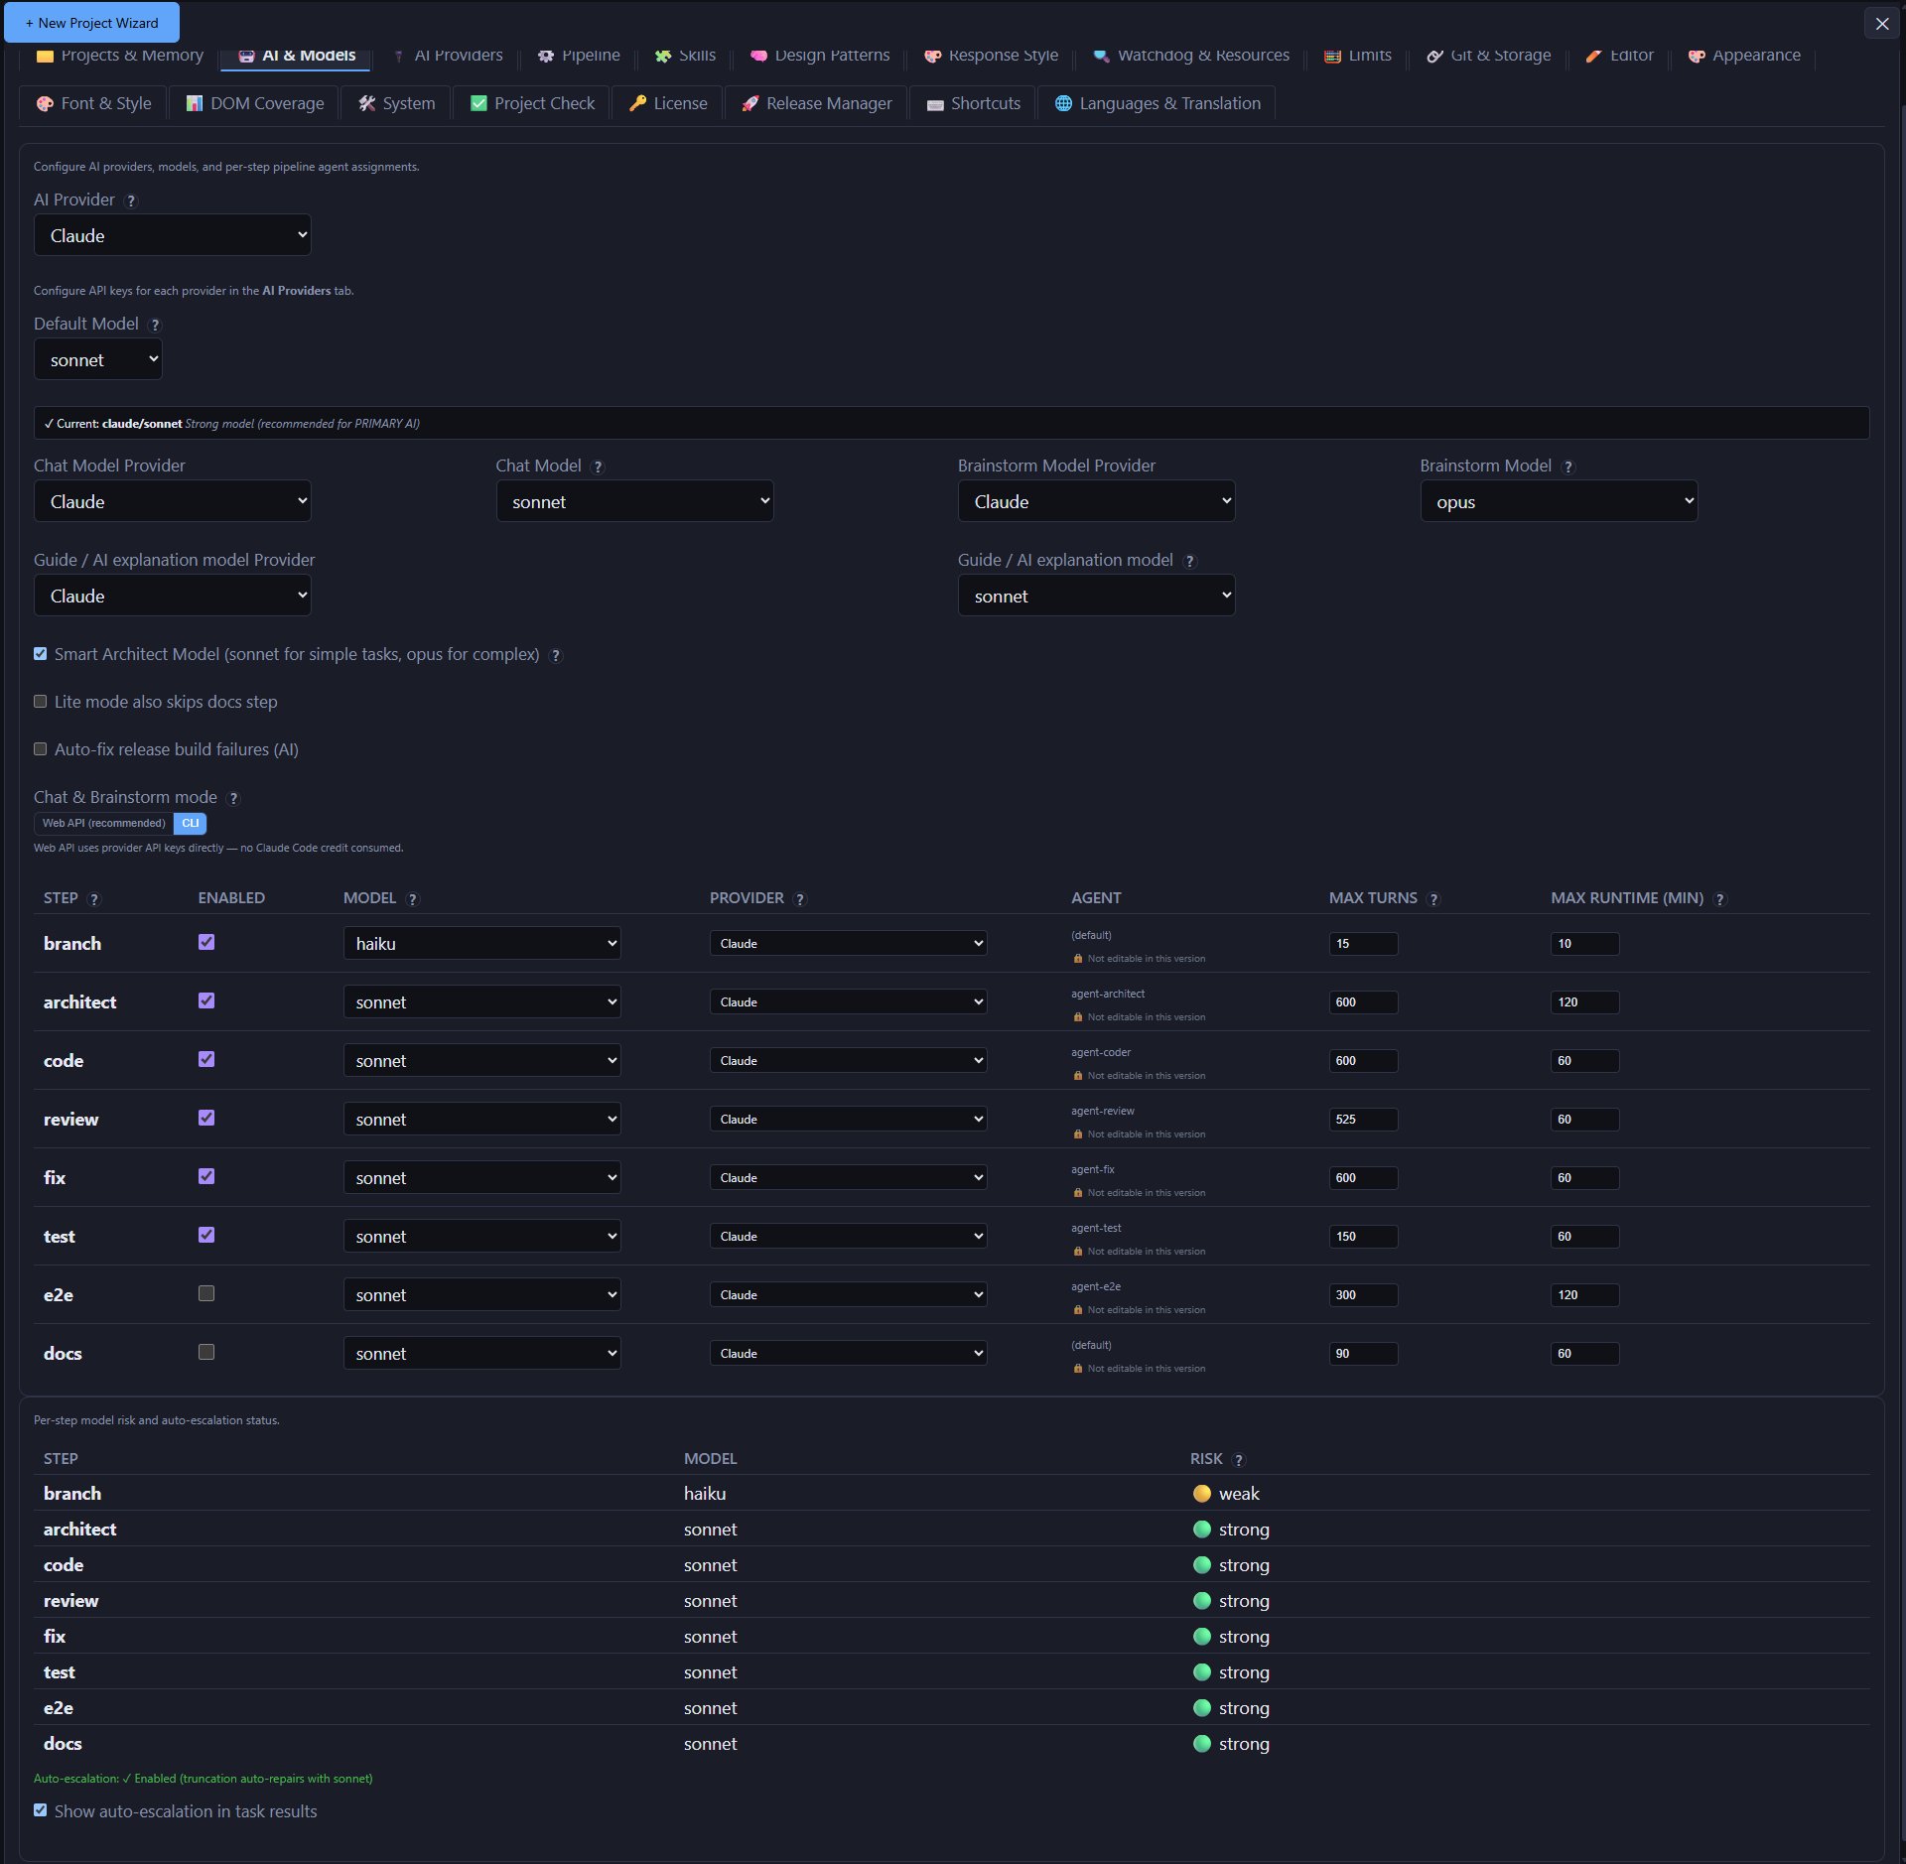The height and width of the screenshot is (1864, 1906).
Task: Click help icon in PROVIDER column header
Action: (800, 899)
